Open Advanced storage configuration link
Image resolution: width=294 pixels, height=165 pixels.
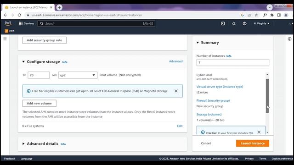click(175, 61)
